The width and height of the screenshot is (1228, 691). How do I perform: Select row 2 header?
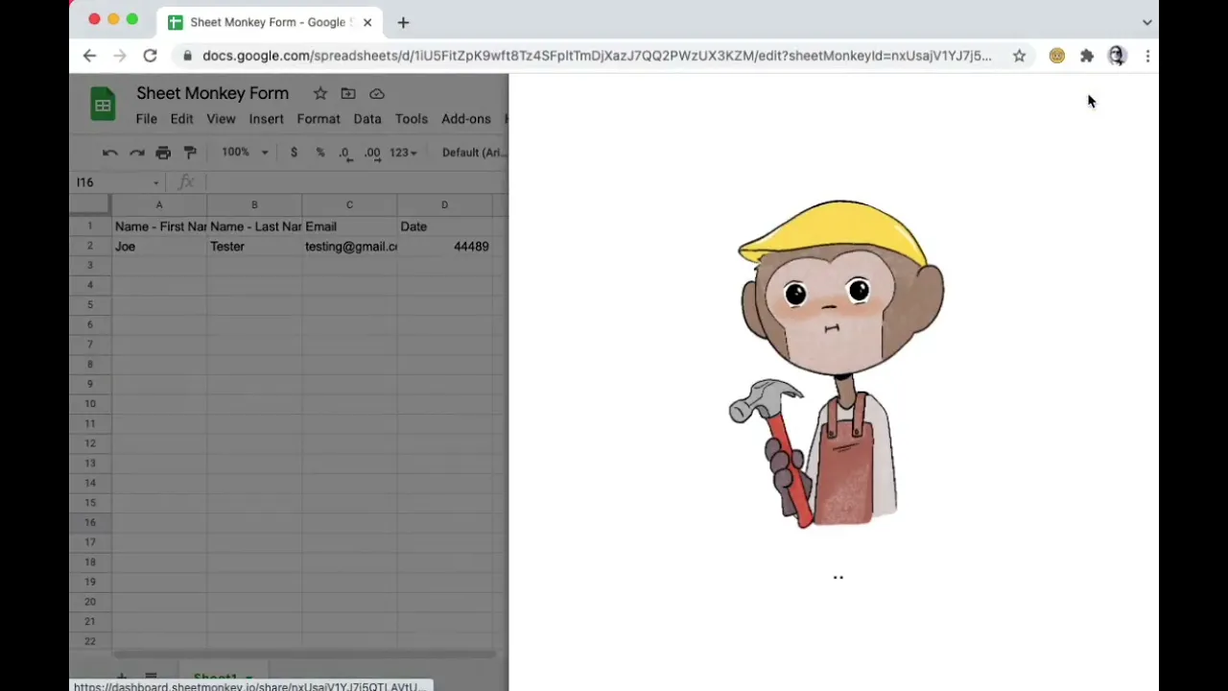click(90, 246)
